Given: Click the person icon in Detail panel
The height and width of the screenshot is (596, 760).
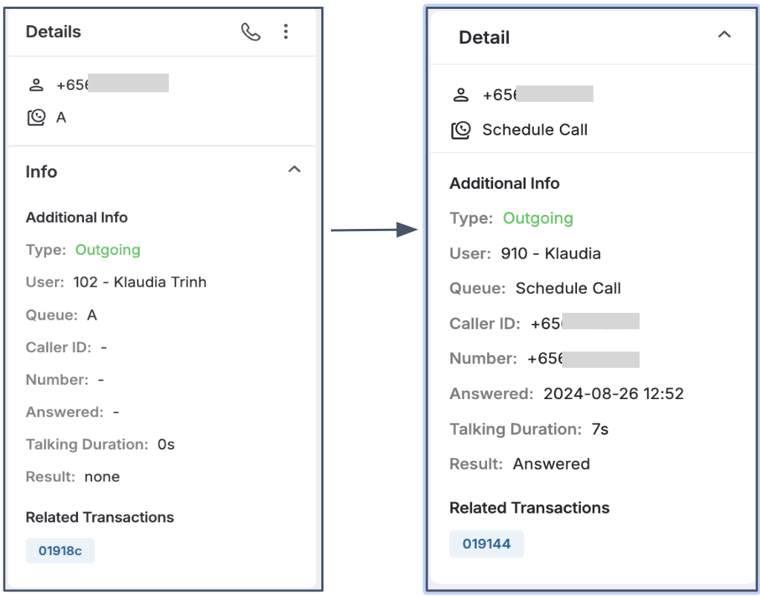Looking at the screenshot, I should click(x=461, y=95).
